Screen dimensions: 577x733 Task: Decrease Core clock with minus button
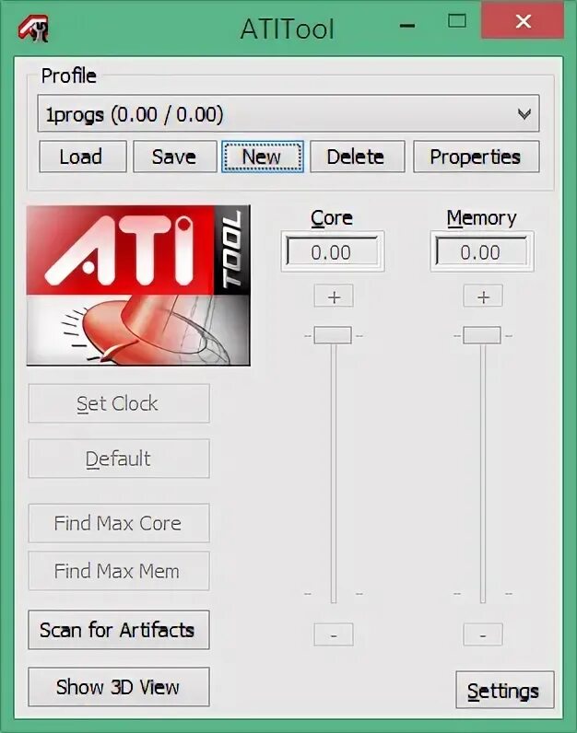tap(334, 634)
